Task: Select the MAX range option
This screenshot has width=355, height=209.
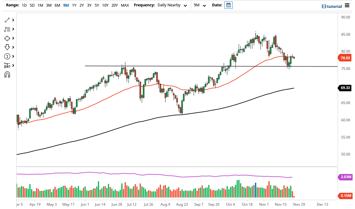Action: tap(125, 5)
